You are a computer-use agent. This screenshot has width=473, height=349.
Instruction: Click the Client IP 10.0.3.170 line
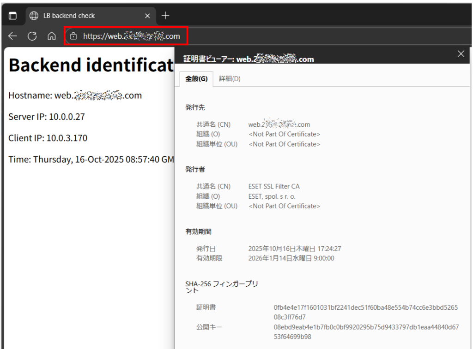tap(48, 138)
